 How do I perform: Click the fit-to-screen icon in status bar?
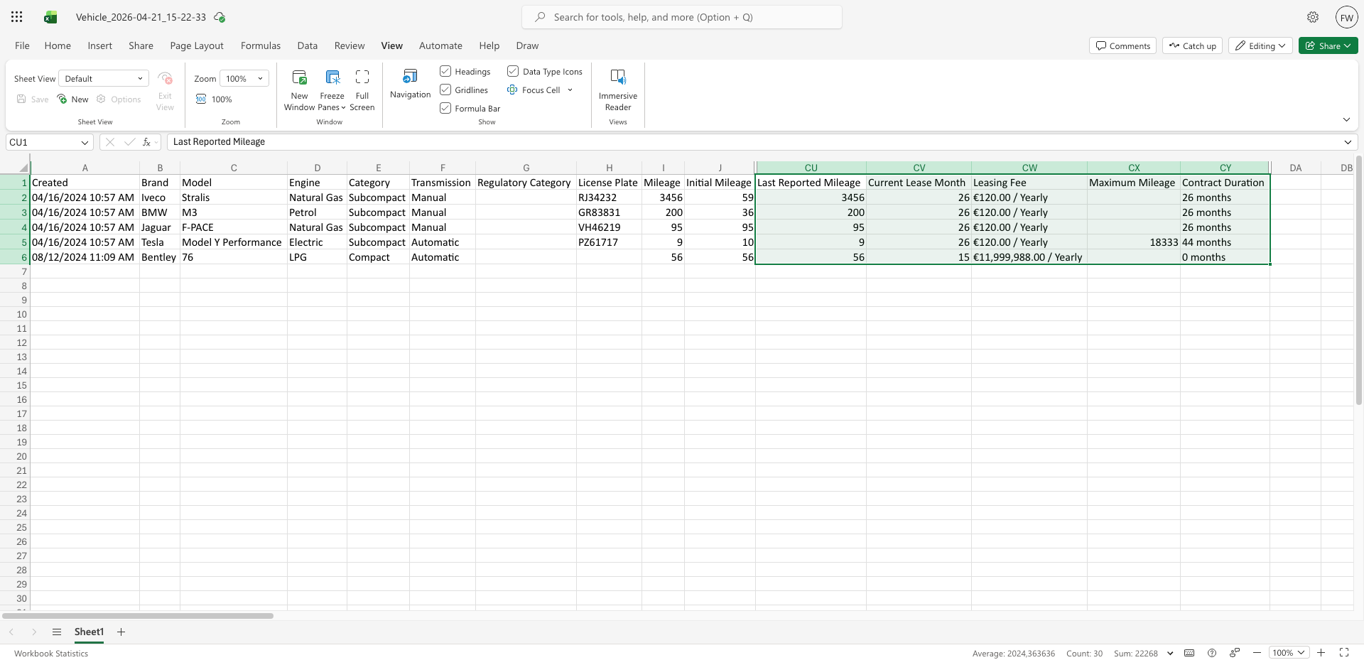point(1344,653)
